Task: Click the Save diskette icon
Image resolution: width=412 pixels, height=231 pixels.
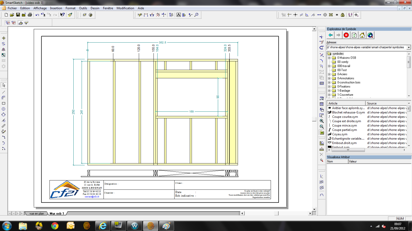Action: (x=18, y=15)
